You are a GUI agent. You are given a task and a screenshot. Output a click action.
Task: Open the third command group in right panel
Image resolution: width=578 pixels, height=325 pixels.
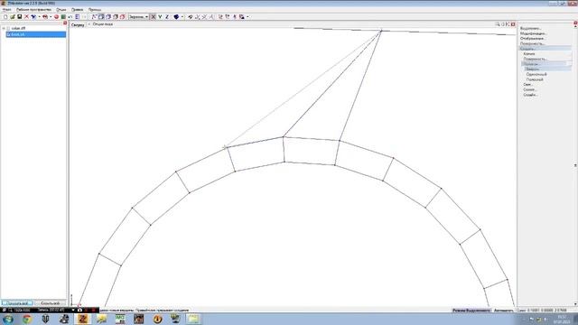point(532,39)
